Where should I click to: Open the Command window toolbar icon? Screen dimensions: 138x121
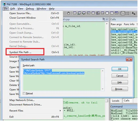(x=75, y=13)
